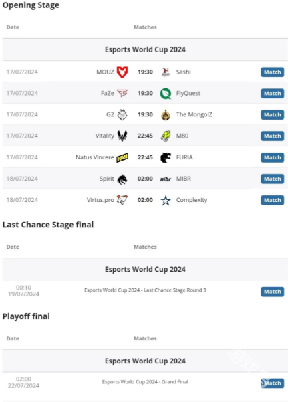288x402 pixels.
Task: Select the Natus Vincere yellow logo
Action: coord(122,157)
